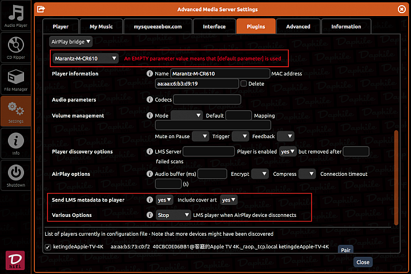Close the Advanced Media Server Settings dialog
411x274 pixels.
401,10
